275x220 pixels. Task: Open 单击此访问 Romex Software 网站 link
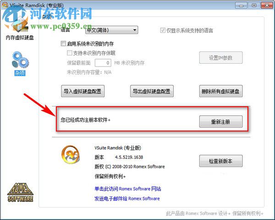click(x=128, y=189)
